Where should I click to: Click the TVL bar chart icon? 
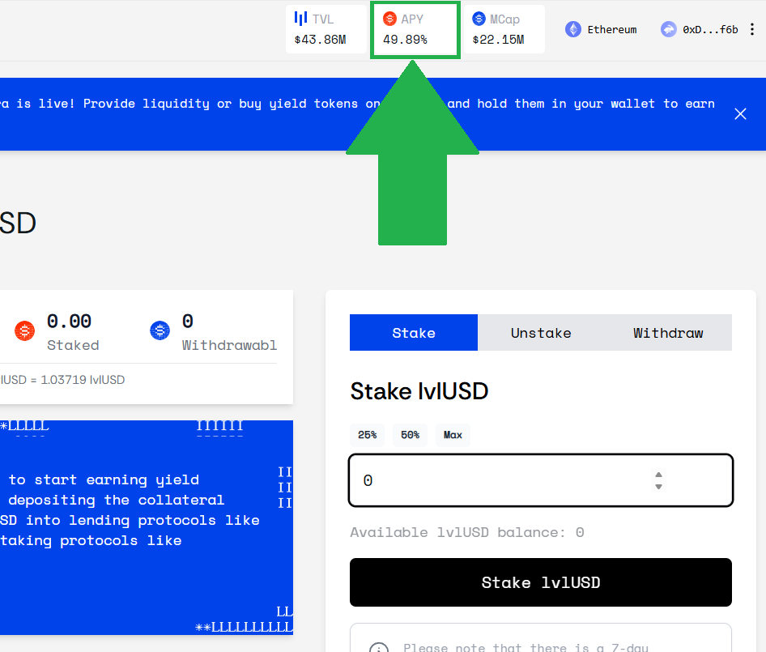pos(300,19)
